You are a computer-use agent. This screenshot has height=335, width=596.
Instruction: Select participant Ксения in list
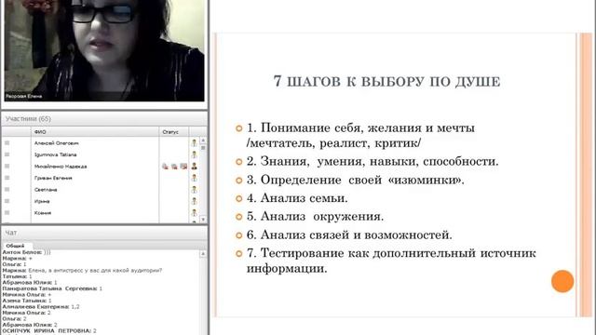(43, 213)
